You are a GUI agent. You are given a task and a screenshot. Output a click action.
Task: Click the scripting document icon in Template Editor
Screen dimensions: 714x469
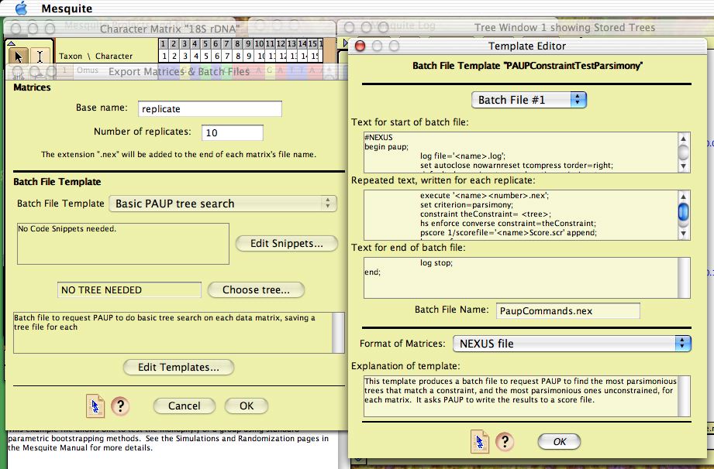[x=480, y=442]
